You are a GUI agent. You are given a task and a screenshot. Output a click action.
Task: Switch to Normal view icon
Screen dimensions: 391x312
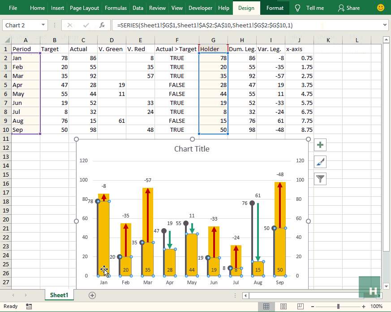pyautogui.click(x=266, y=306)
